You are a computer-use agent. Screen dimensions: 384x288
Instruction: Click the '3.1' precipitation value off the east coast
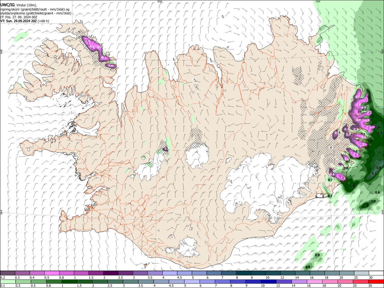pos(374,174)
